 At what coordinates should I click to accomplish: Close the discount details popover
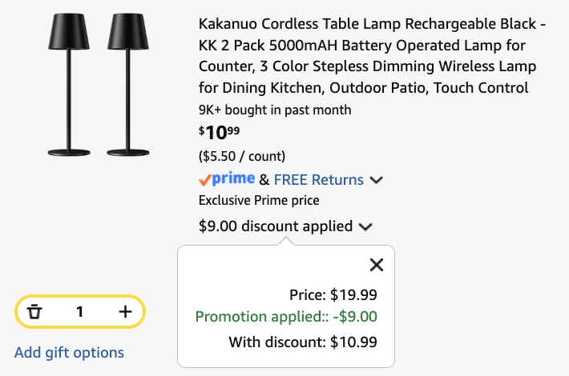pos(377,265)
